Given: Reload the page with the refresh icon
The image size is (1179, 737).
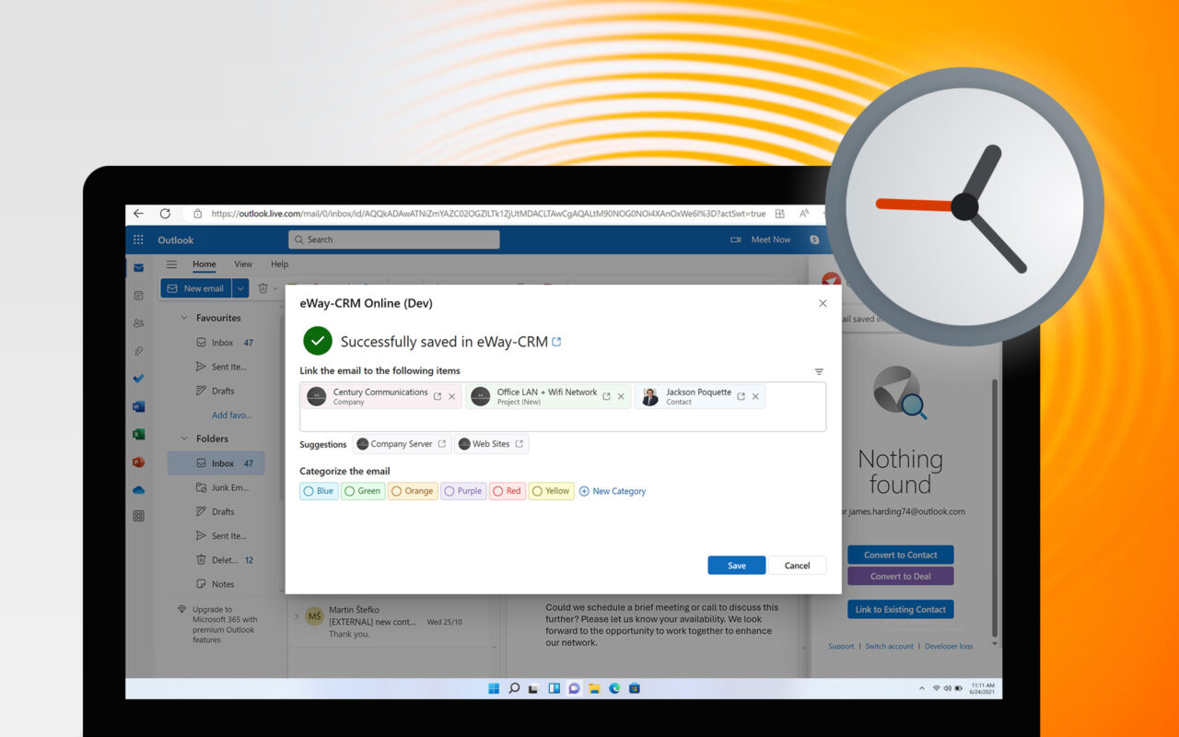Looking at the screenshot, I should pyautogui.click(x=165, y=214).
